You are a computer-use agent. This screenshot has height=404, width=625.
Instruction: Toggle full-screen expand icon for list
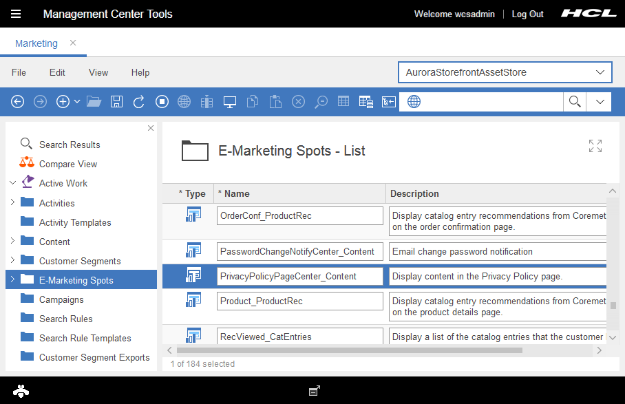pos(595,146)
